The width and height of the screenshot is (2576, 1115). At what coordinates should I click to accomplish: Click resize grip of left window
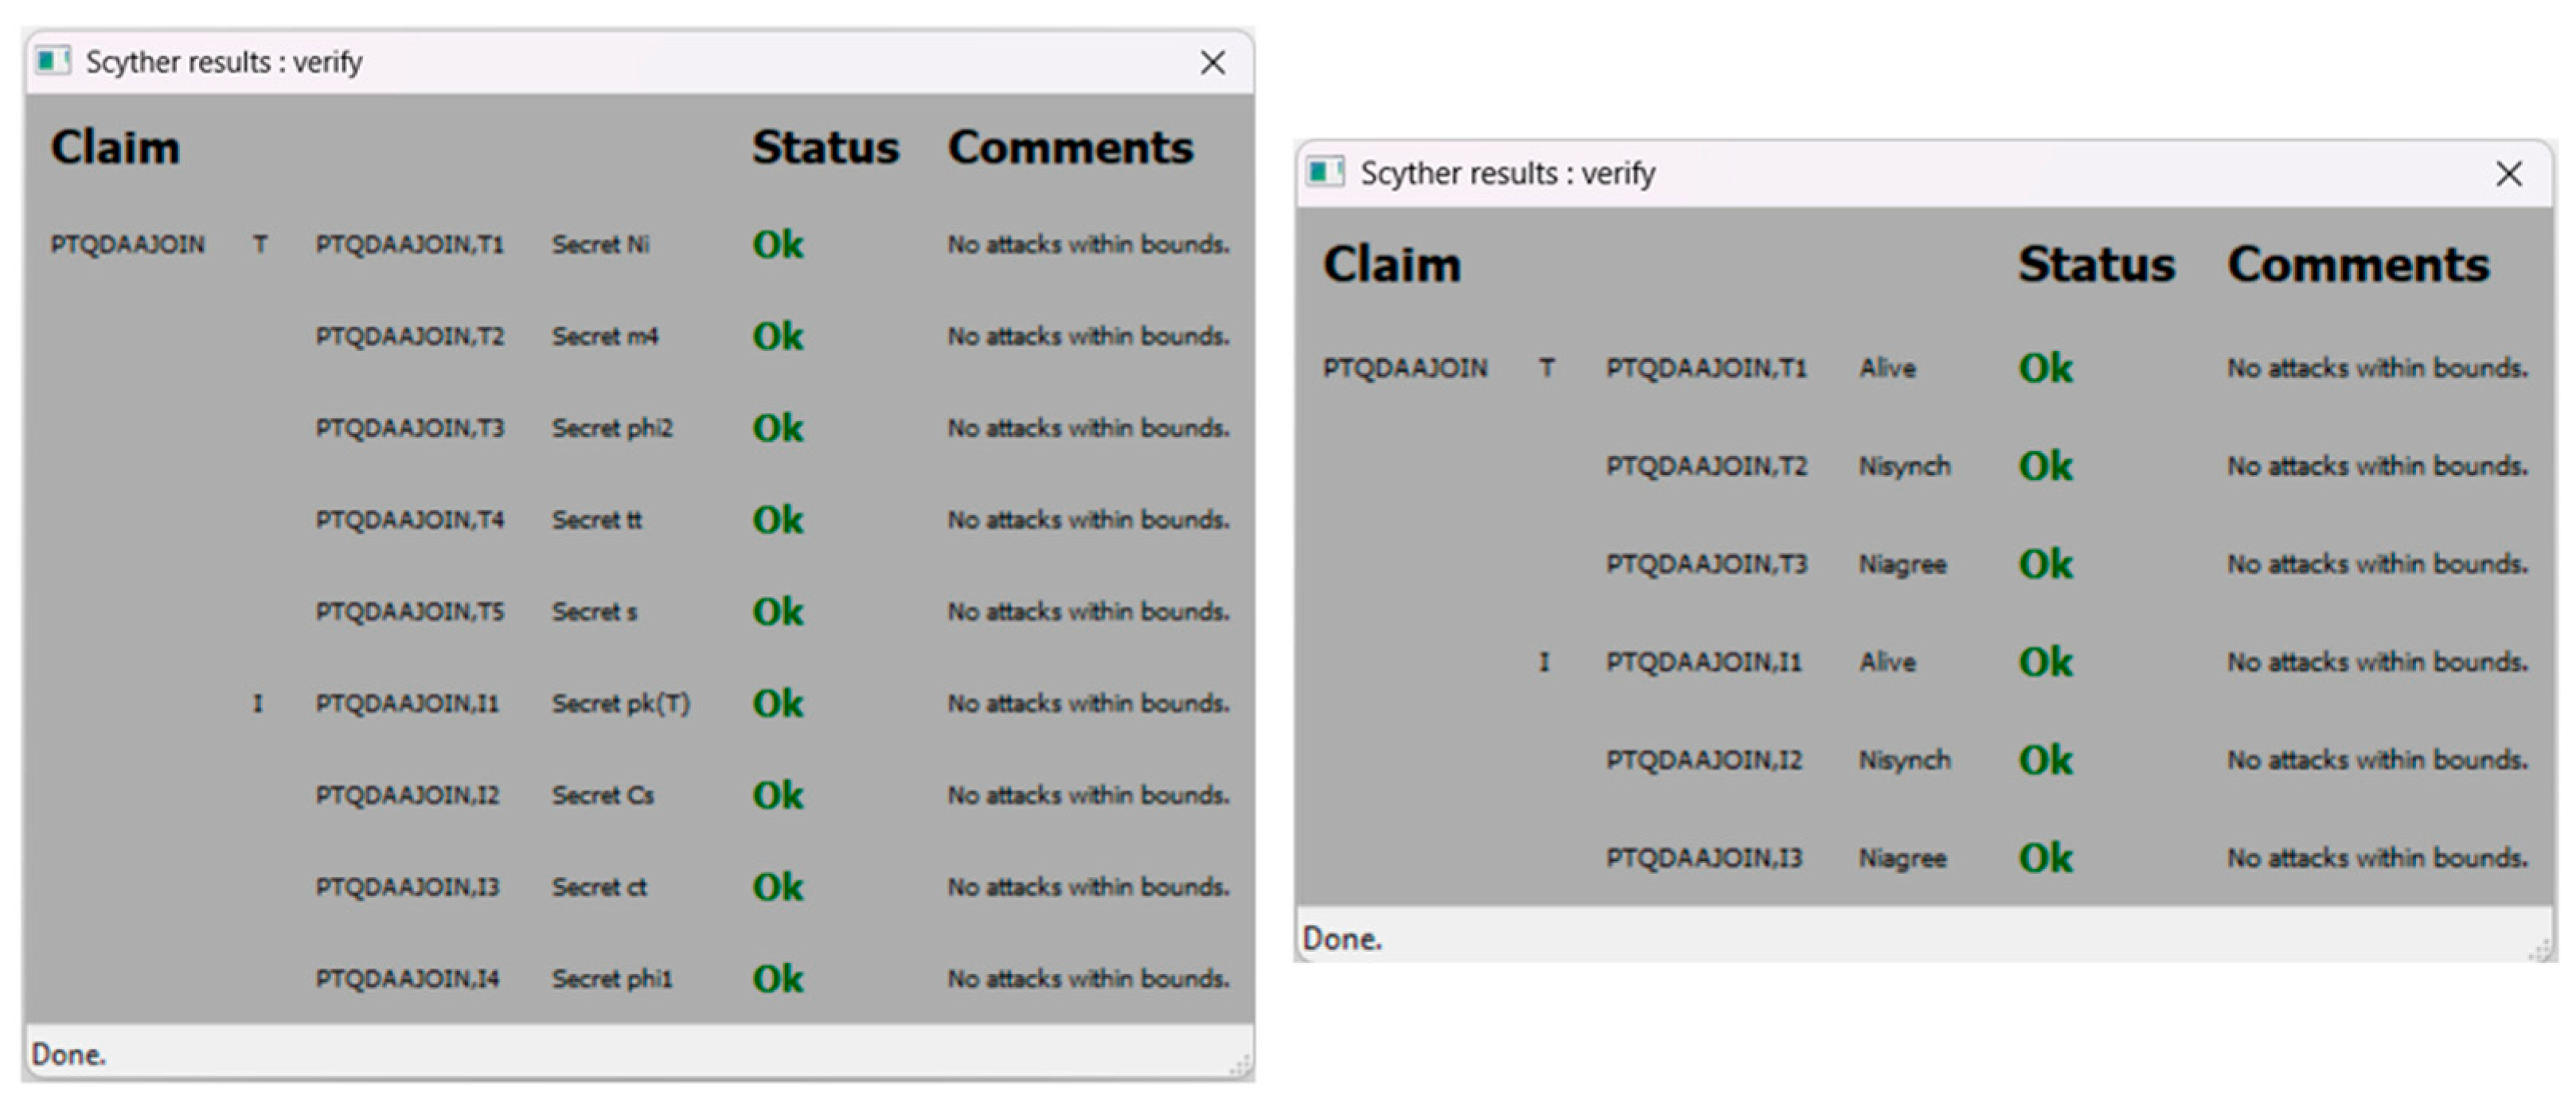tap(1241, 1066)
